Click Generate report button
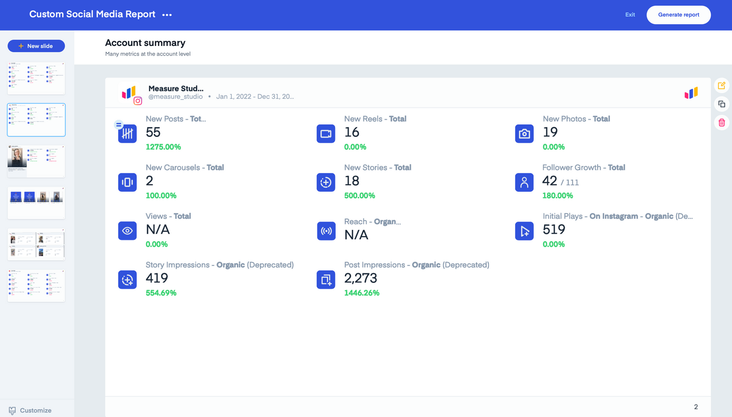The height and width of the screenshot is (417, 732). pyautogui.click(x=679, y=15)
